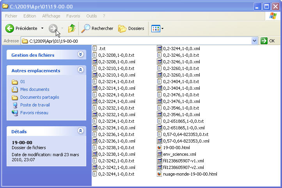Open the Edition menu

click(30, 16)
